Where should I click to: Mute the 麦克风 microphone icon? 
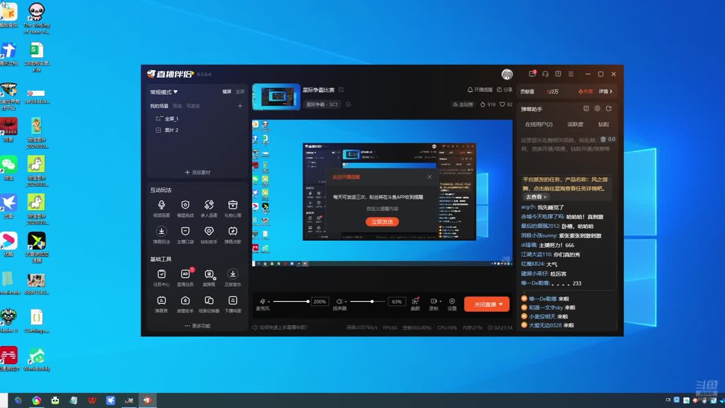[x=262, y=301]
